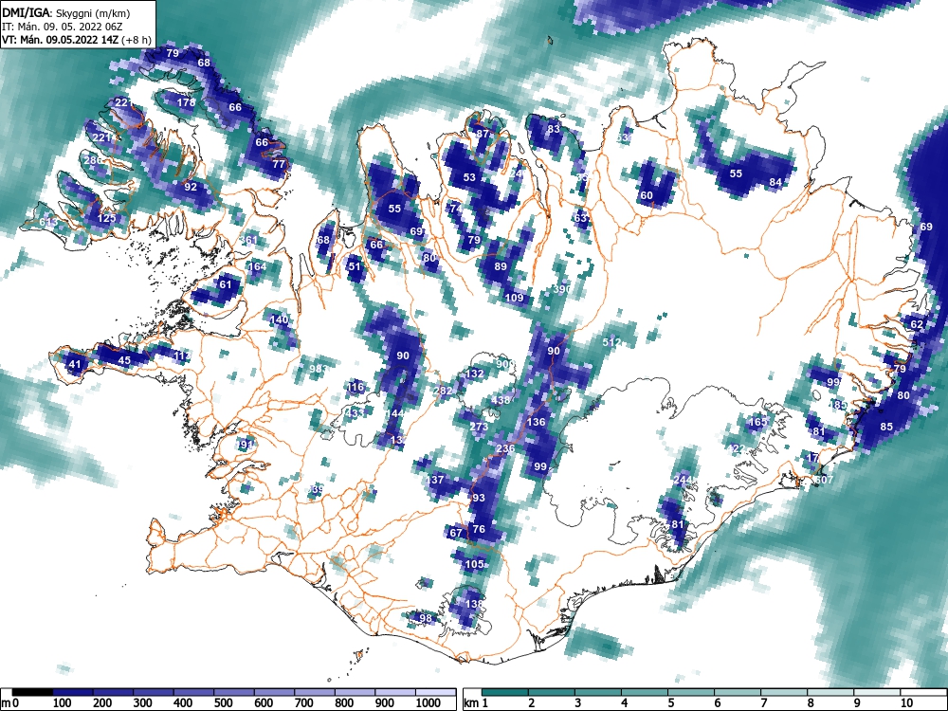This screenshot has height=711, width=948.
Task: Click the 3 km legend swatch
Action: coord(598,692)
